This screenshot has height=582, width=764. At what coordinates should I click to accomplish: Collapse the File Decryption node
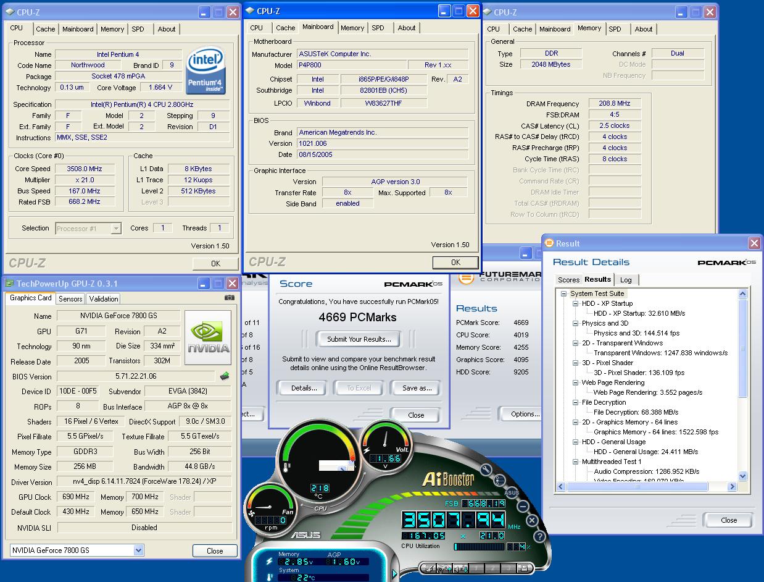(575, 402)
